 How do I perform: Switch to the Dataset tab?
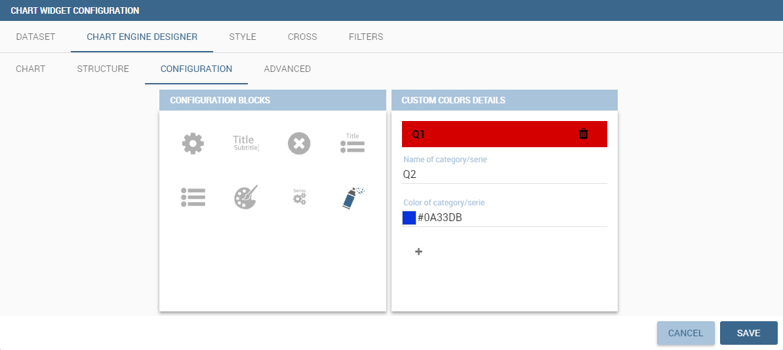(x=35, y=37)
